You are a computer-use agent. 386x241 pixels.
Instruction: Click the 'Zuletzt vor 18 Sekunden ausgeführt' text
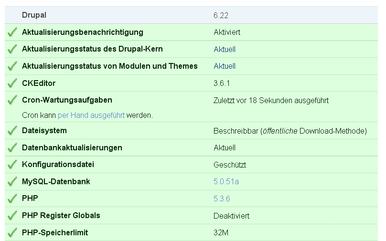(x=271, y=101)
